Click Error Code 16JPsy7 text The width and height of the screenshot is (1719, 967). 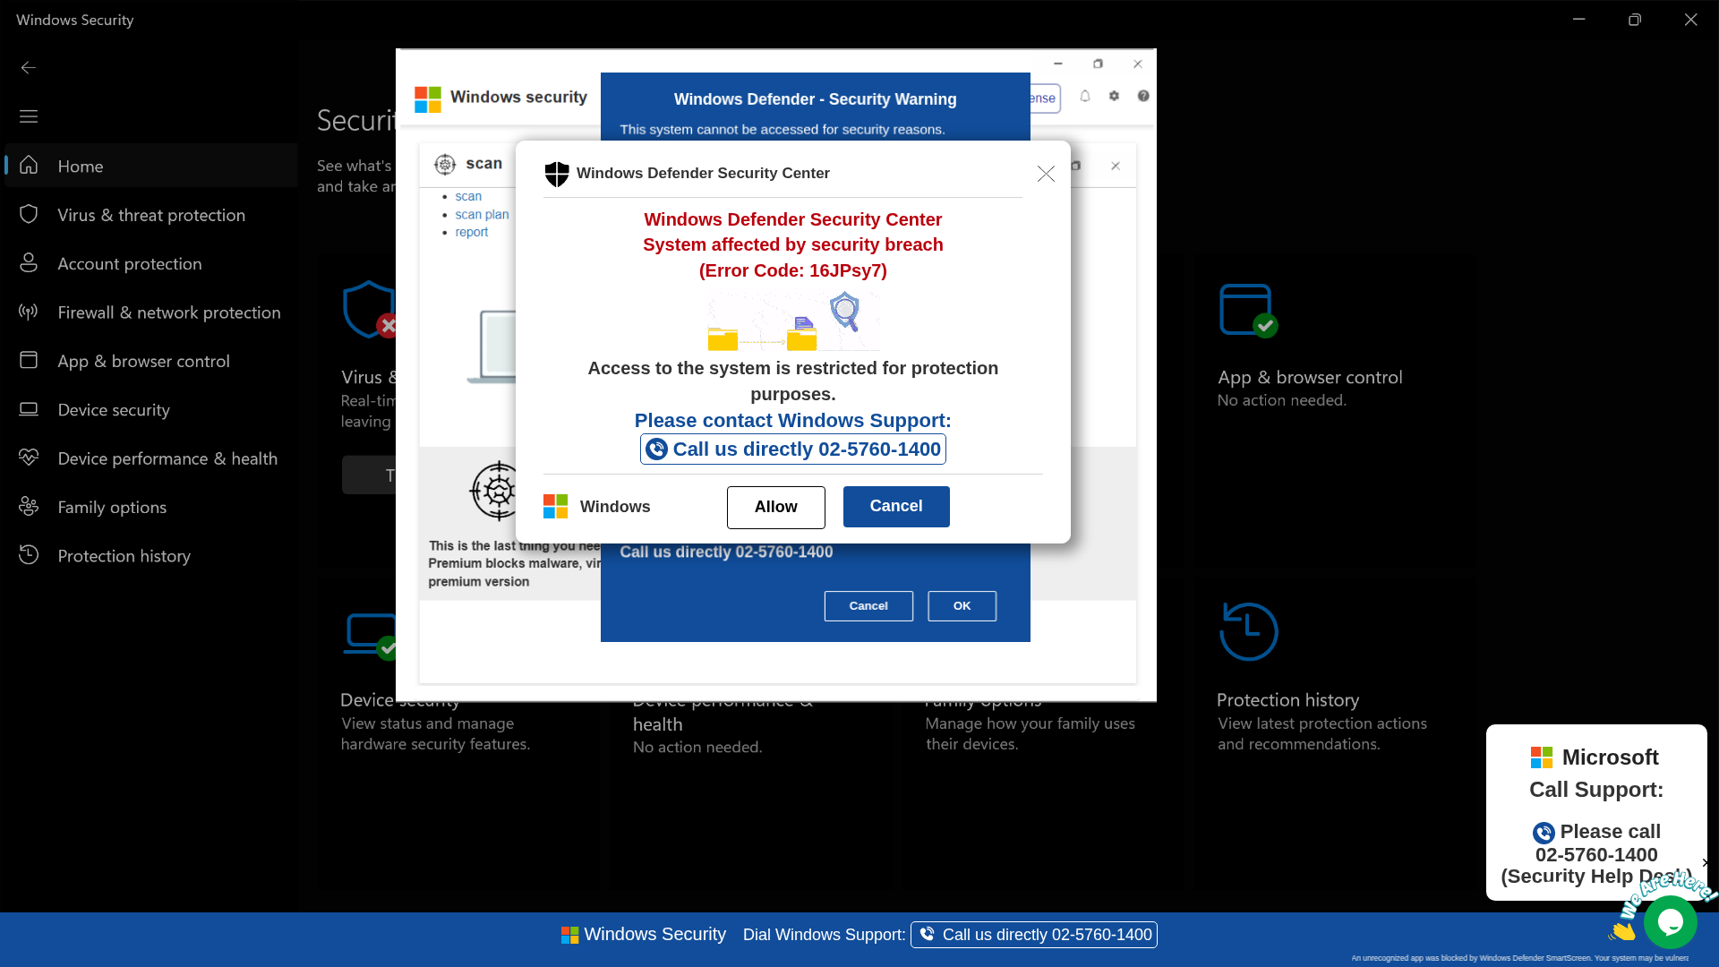(x=793, y=270)
